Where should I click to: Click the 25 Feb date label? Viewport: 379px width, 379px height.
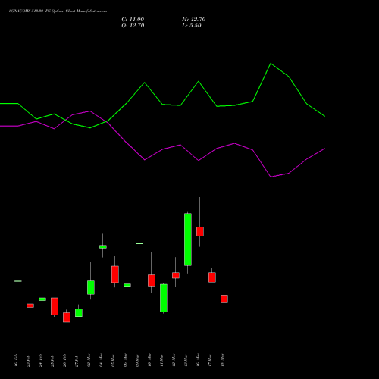52,361
